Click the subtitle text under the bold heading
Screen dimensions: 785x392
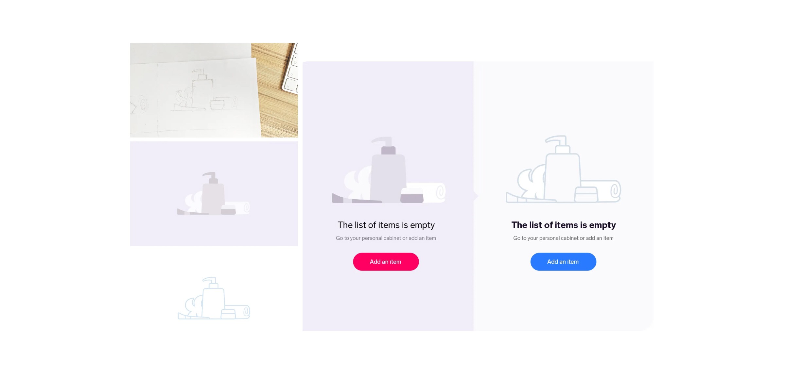click(x=563, y=238)
